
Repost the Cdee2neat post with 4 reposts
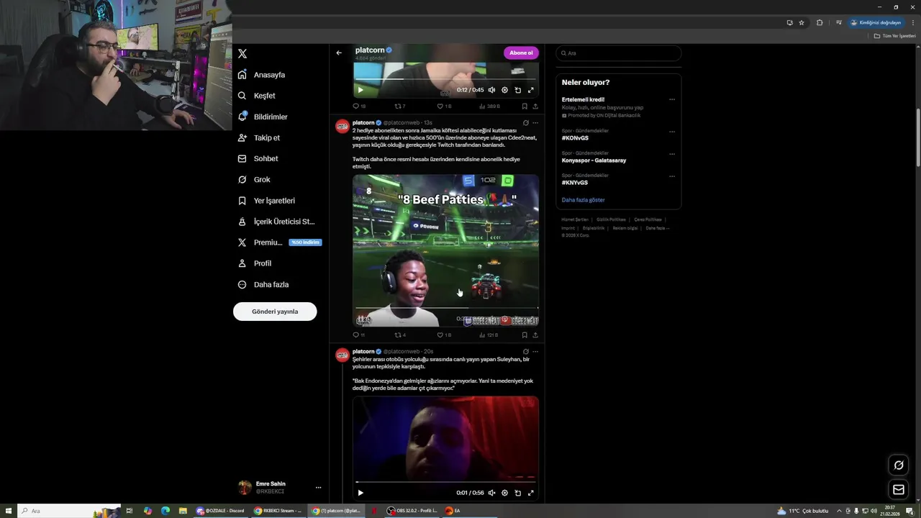[400, 335]
